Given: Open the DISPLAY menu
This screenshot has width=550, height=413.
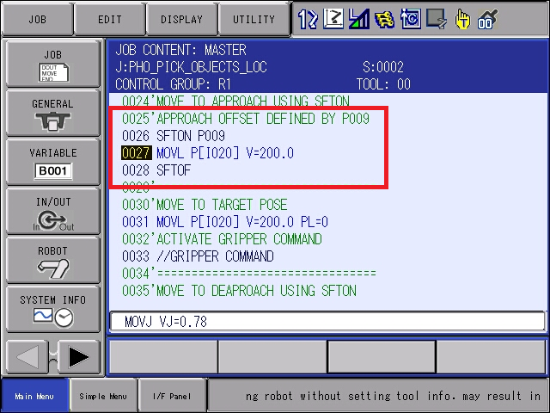Looking at the screenshot, I should [x=181, y=19].
